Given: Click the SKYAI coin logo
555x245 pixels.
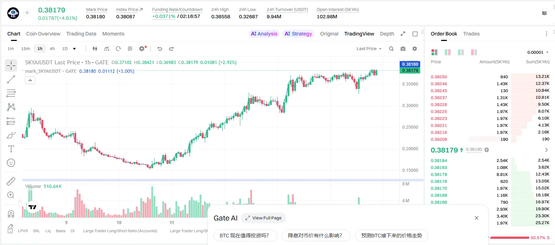Looking at the screenshot, I should [x=13, y=13].
